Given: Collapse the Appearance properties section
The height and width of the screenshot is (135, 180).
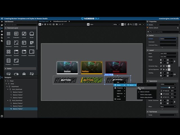Looking at the screenshot, I should tap(148, 81).
